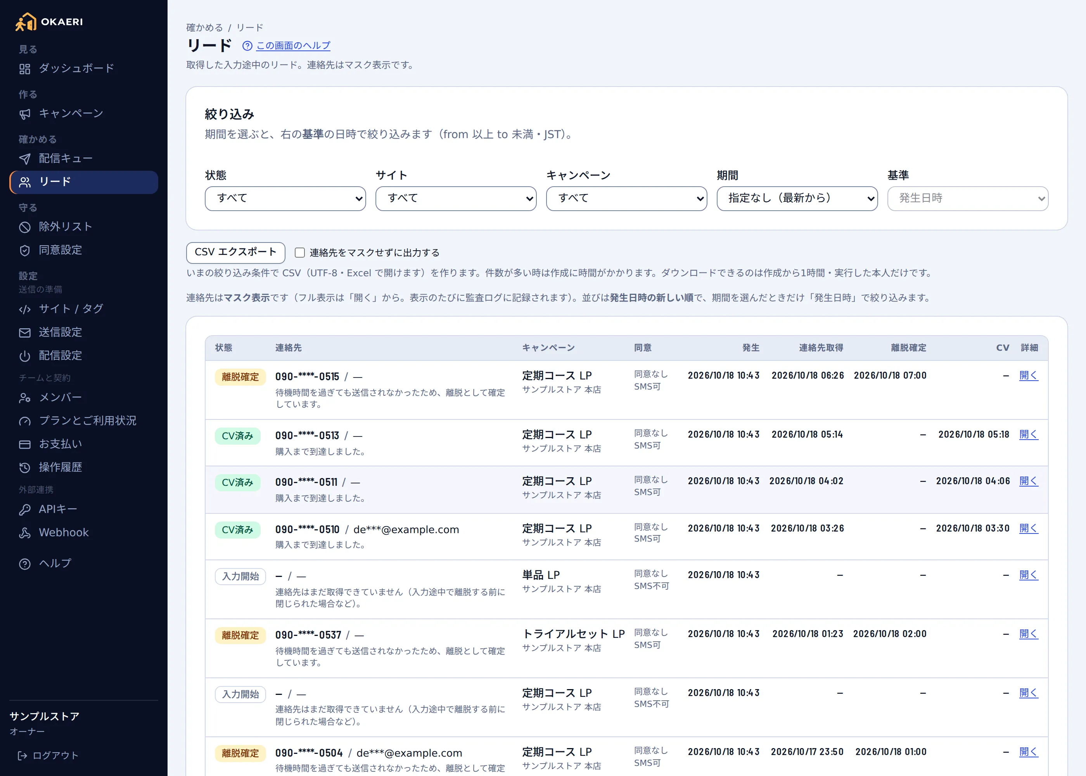Click the 確かめる breadcrumb text
Screen dimensions: 1086x776
tap(204, 28)
